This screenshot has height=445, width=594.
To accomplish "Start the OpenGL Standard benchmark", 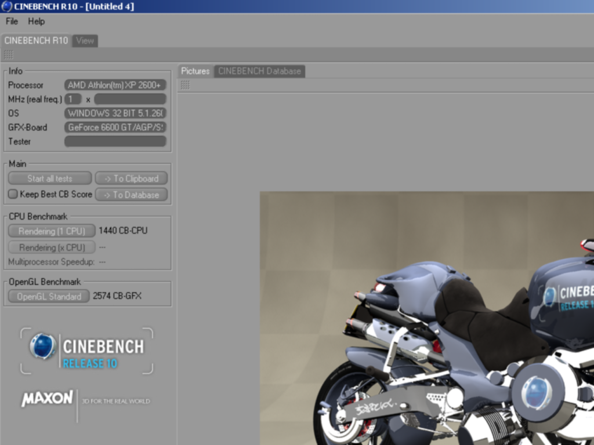I will point(49,296).
